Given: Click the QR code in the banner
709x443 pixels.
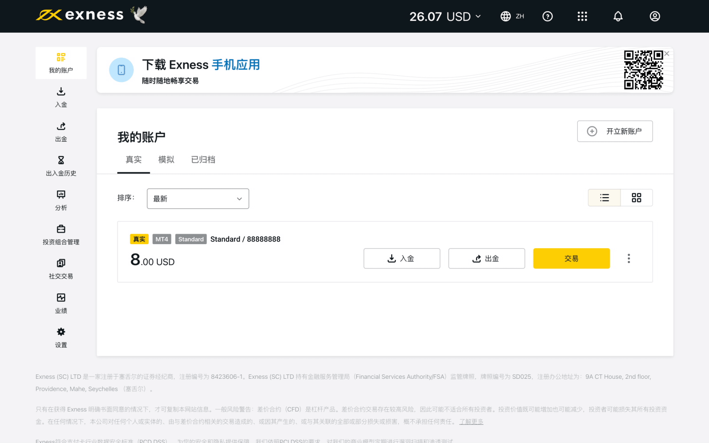Looking at the screenshot, I should (643, 70).
